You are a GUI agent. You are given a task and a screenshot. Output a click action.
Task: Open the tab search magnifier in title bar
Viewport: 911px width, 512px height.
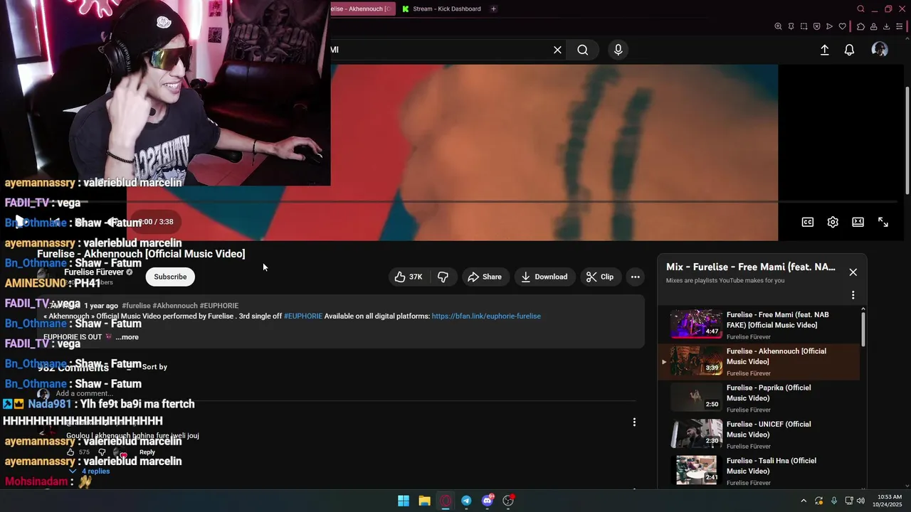pos(860,9)
